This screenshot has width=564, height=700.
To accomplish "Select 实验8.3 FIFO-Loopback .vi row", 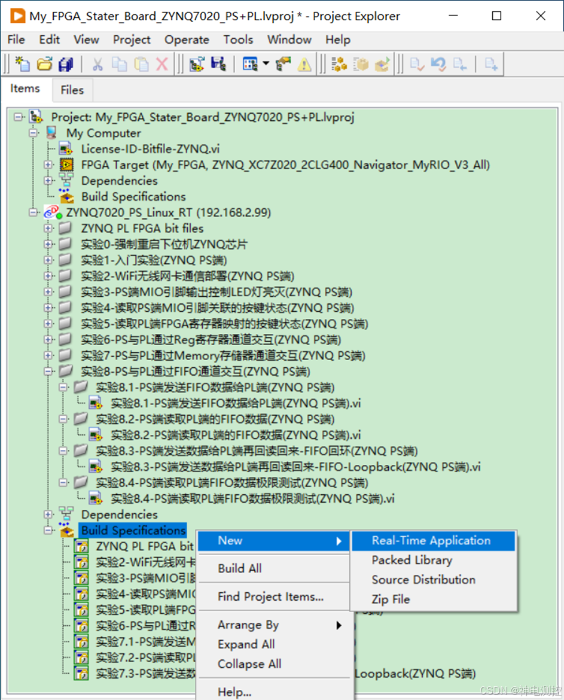I will 295,467.
